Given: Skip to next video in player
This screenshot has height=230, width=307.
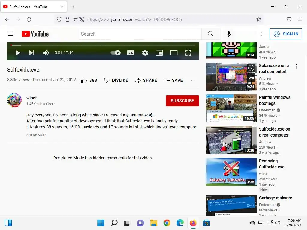Looking at the screenshot, I should coord(32,53).
